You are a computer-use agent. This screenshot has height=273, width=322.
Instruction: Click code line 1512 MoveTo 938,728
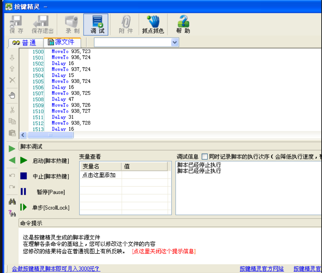point(71,123)
